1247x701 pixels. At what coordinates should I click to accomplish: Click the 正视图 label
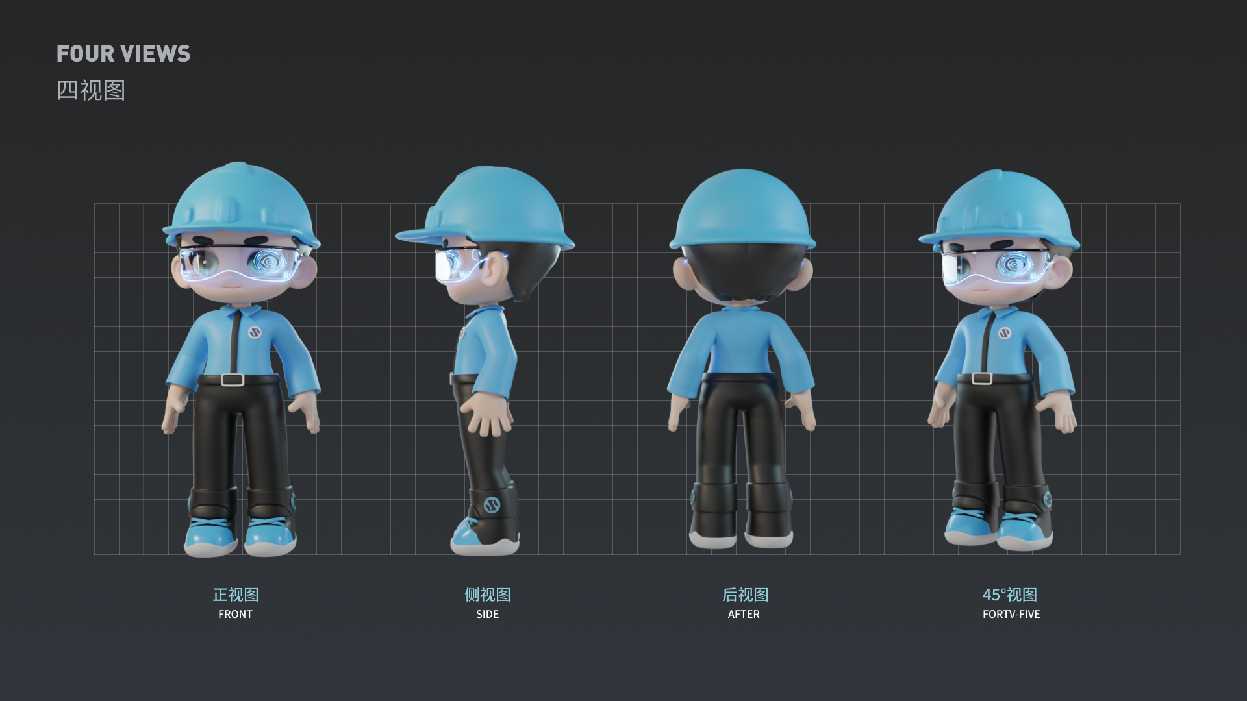pyautogui.click(x=235, y=595)
